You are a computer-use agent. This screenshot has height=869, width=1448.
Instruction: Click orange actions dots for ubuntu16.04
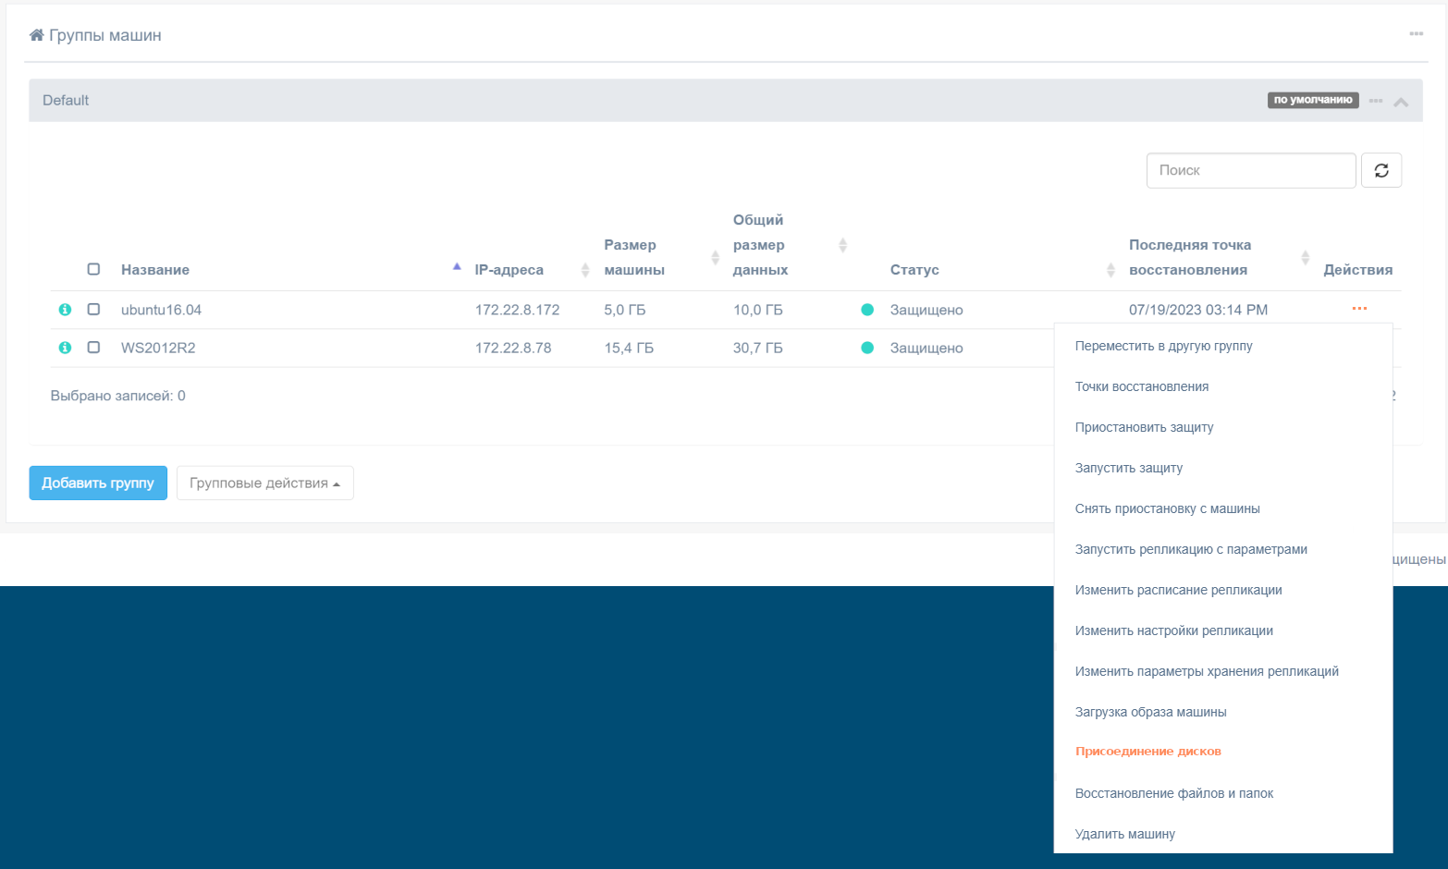coord(1359,309)
